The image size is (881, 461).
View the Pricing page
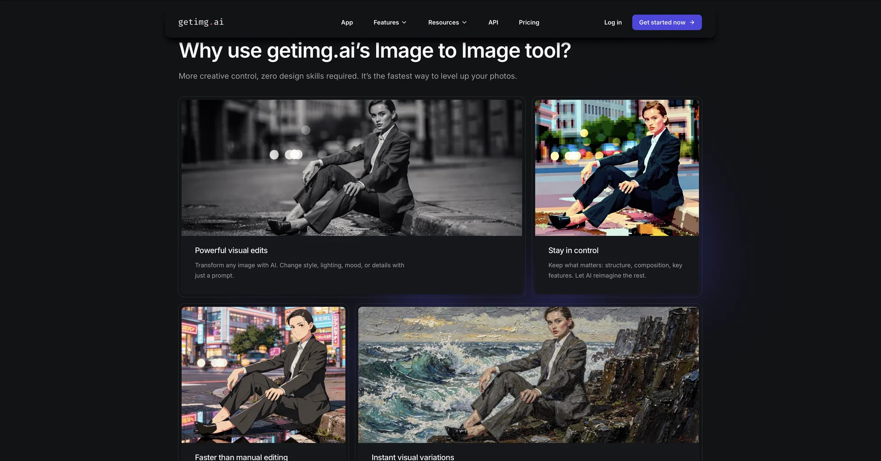(x=529, y=22)
